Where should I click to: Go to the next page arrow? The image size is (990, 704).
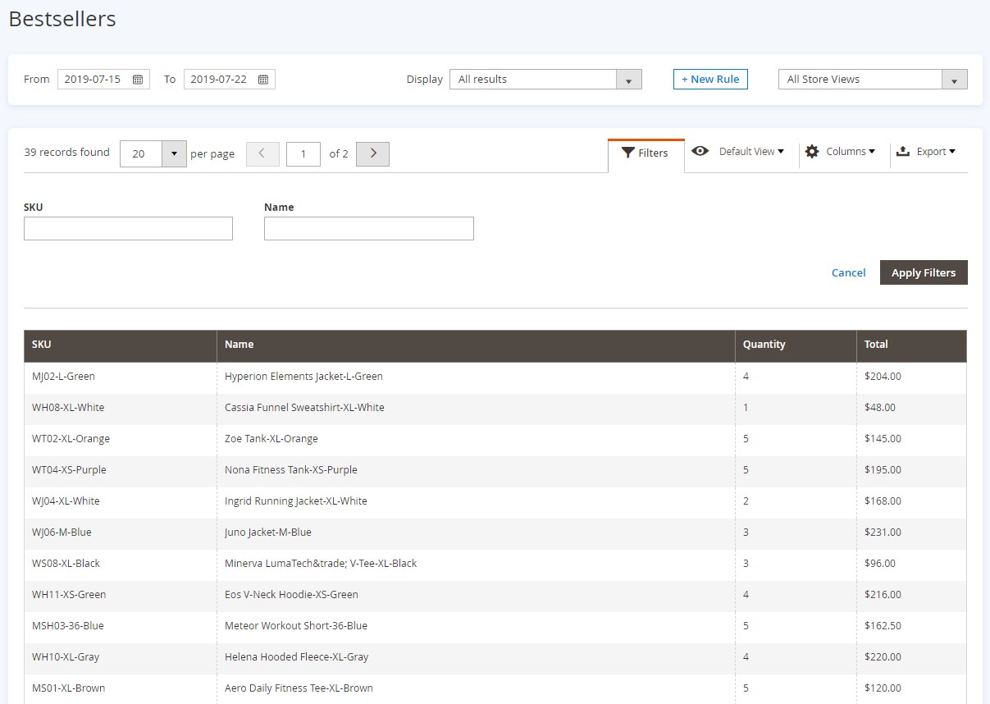tap(372, 153)
